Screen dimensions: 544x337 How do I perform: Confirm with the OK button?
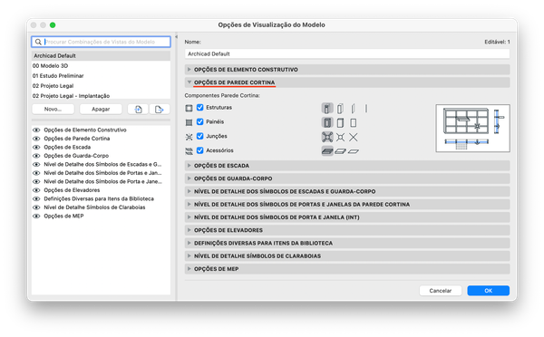(488, 291)
